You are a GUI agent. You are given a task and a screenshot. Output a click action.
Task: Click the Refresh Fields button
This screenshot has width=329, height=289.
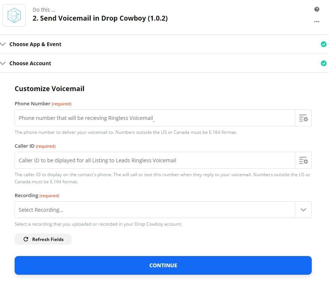click(43, 239)
